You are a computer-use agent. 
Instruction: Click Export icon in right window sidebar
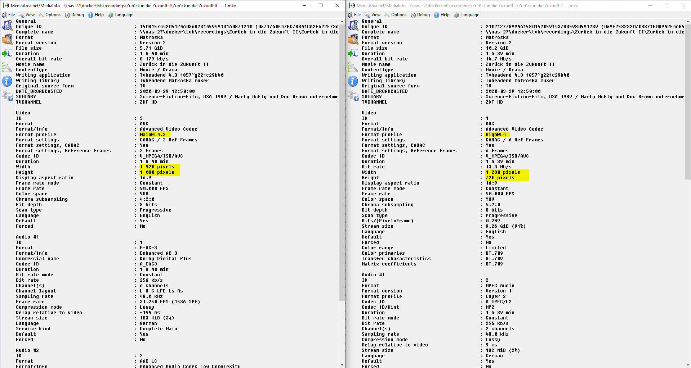353,53
